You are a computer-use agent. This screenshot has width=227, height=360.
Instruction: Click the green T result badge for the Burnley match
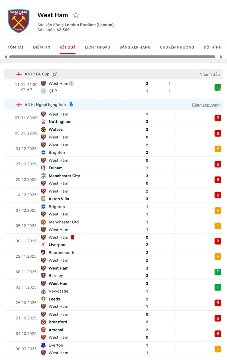click(218, 272)
